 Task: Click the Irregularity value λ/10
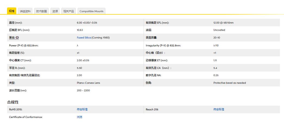tap(216, 45)
